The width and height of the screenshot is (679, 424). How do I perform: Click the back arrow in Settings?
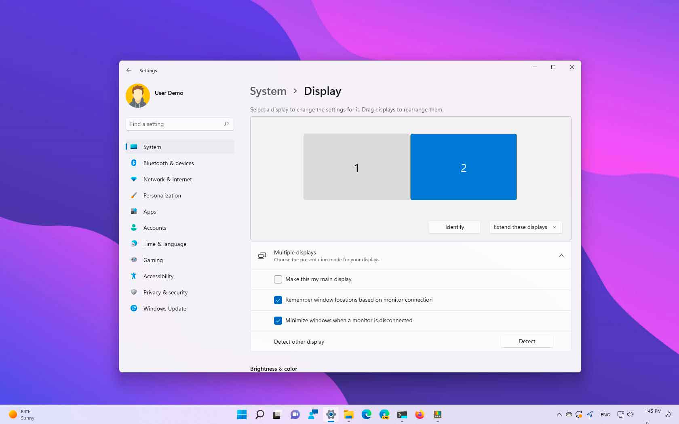click(129, 70)
